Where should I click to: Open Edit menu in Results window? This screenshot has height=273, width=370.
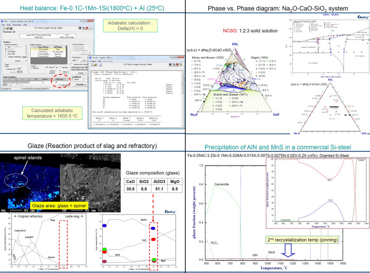[x=99, y=61]
